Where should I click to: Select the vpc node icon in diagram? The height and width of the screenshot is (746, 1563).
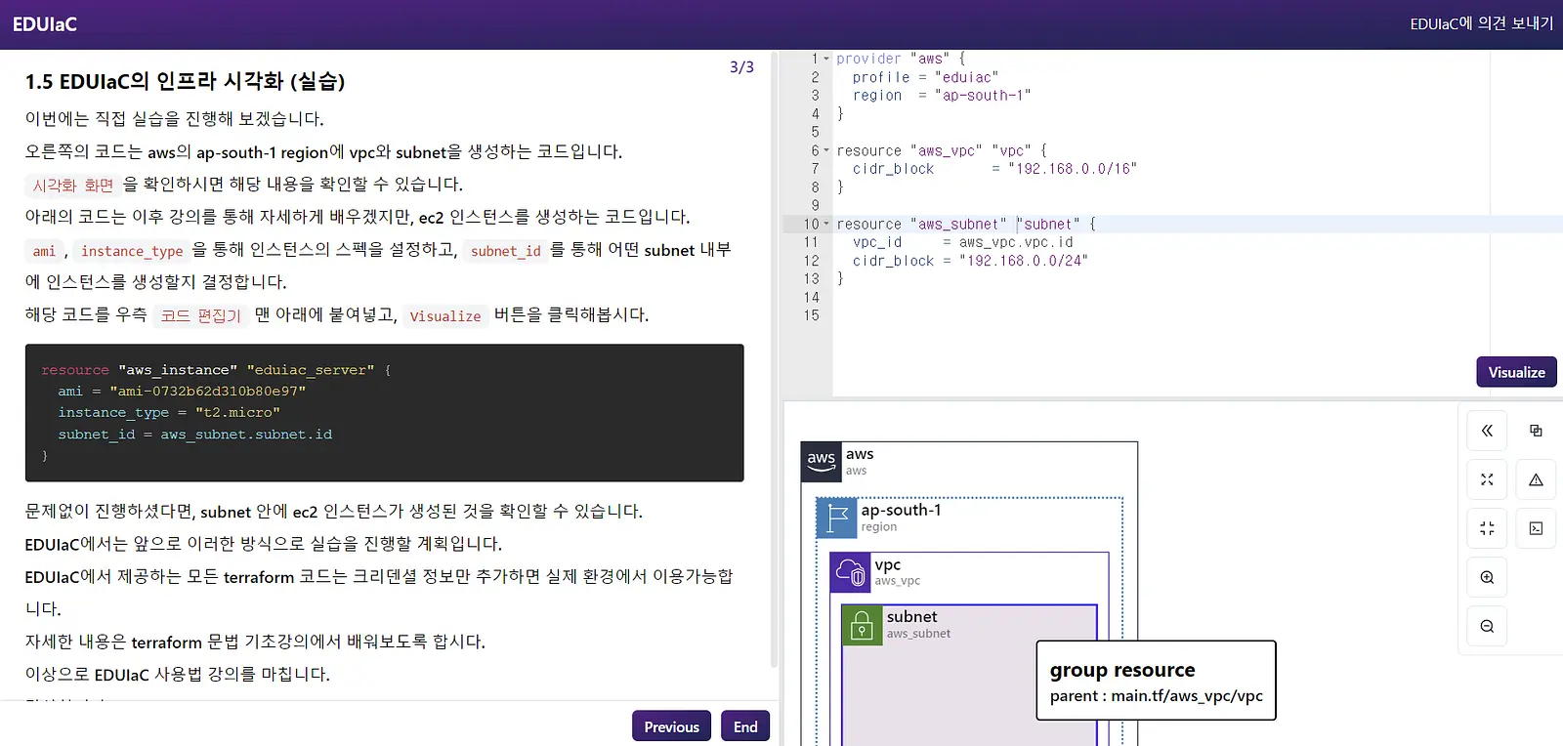850,573
